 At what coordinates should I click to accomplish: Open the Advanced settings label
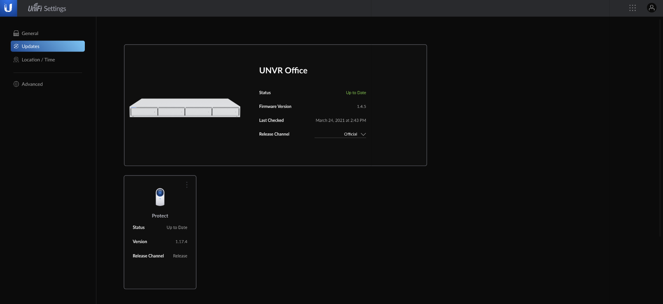point(32,84)
